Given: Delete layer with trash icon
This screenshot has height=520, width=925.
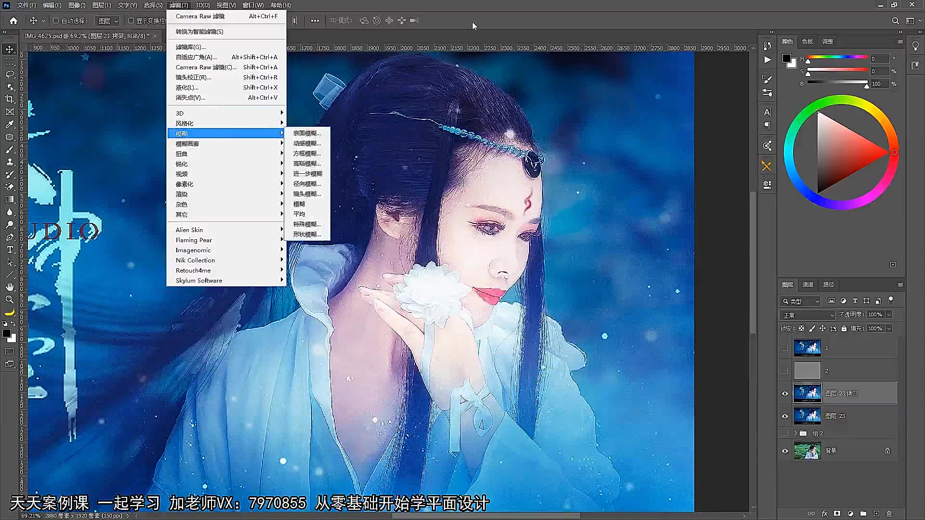Looking at the screenshot, I should pyautogui.click(x=889, y=514).
